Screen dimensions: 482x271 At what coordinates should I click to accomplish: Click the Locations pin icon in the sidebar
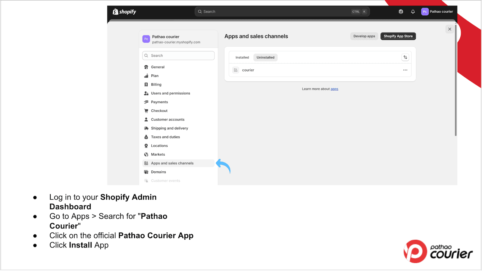coord(146,145)
